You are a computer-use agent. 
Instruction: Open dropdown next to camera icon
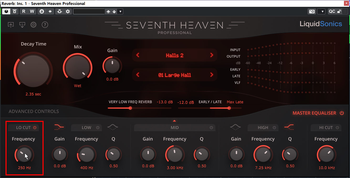(321, 12)
